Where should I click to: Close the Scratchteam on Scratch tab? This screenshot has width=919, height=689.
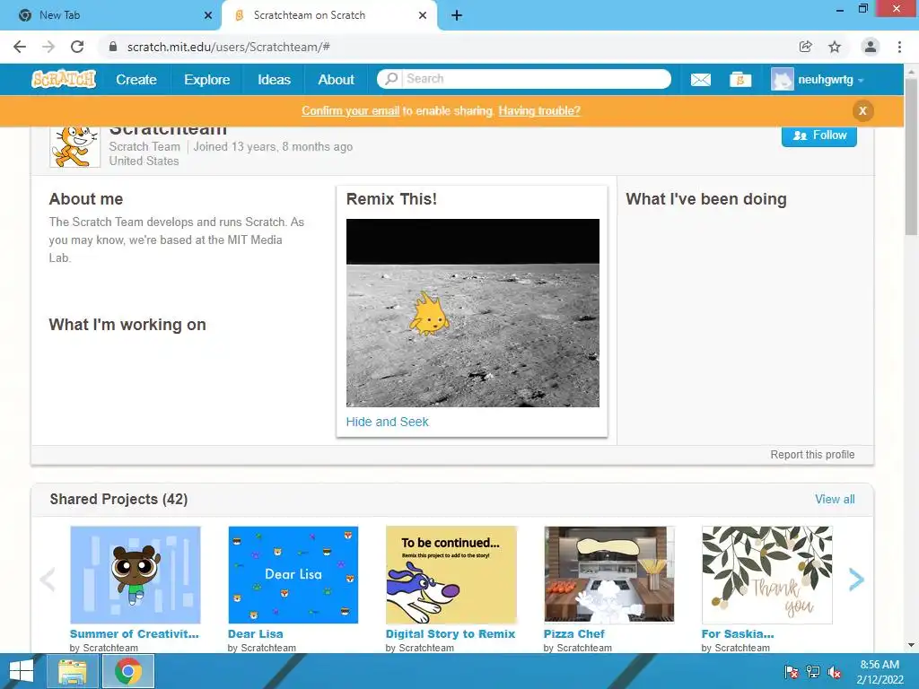pyautogui.click(x=423, y=15)
